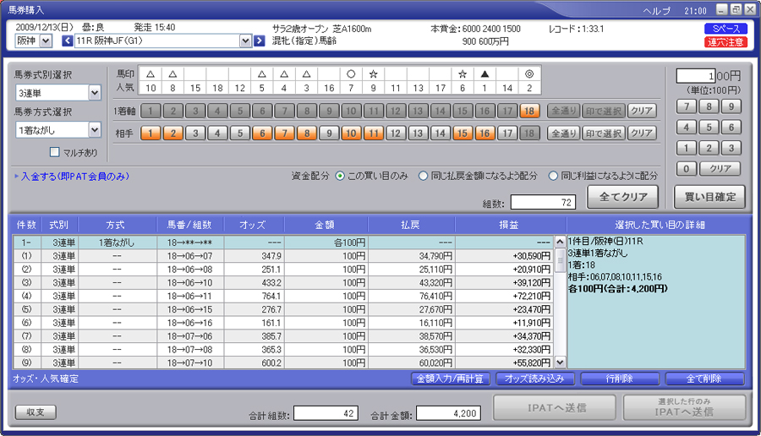This screenshot has width=761, height=436.
Task: Toggle horse 3 in 相手 row
Action: (x=195, y=134)
